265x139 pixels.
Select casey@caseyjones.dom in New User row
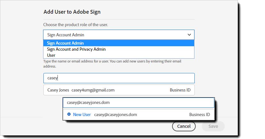(116, 114)
